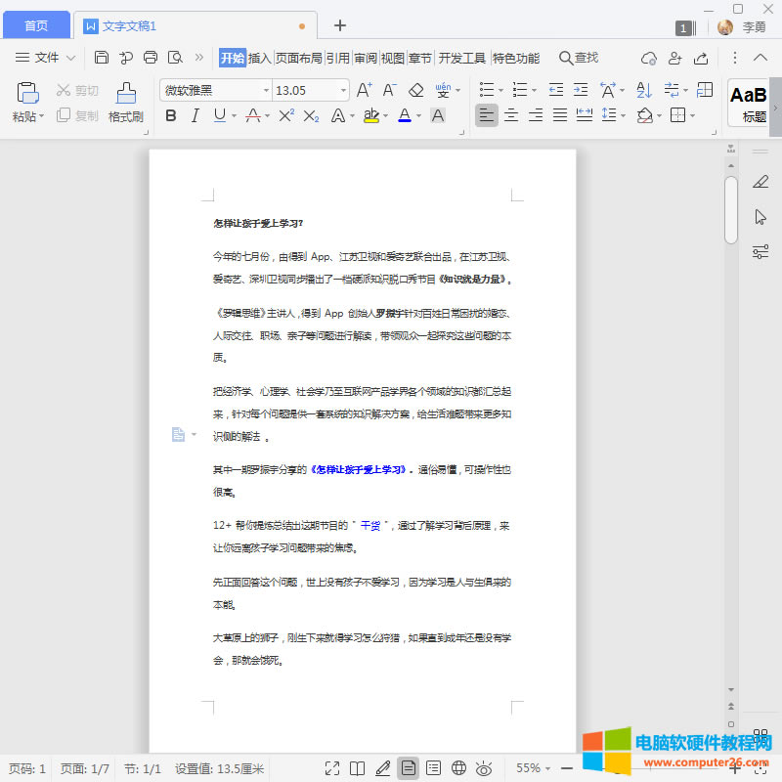The height and width of the screenshot is (782, 782).
Task: Apply superscript formatting
Action: pos(286,115)
